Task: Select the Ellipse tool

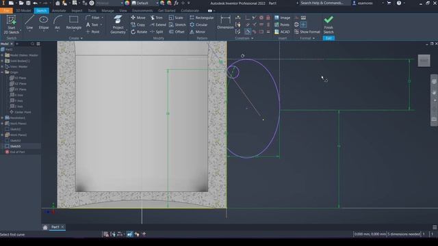Action: 44,23
